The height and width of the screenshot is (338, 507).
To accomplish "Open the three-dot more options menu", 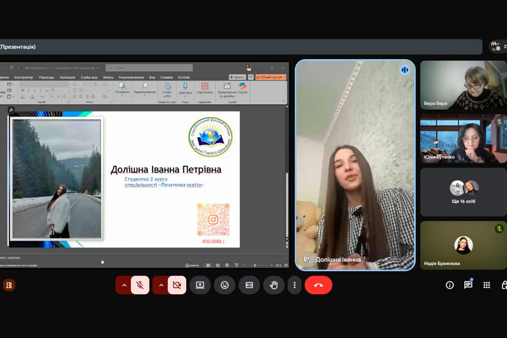I will (295, 285).
